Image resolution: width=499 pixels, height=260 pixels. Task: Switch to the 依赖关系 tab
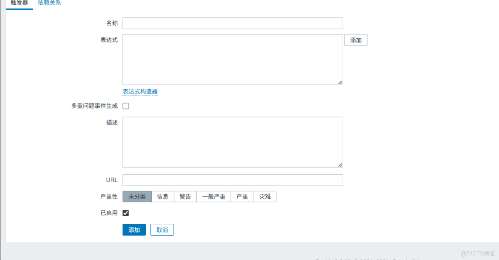click(x=49, y=3)
